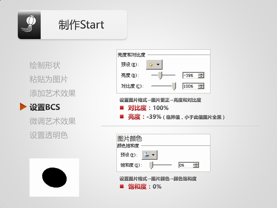This screenshot has width=277, height=208.
Task: Click the lantern logo icon
Action: click(x=29, y=25)
